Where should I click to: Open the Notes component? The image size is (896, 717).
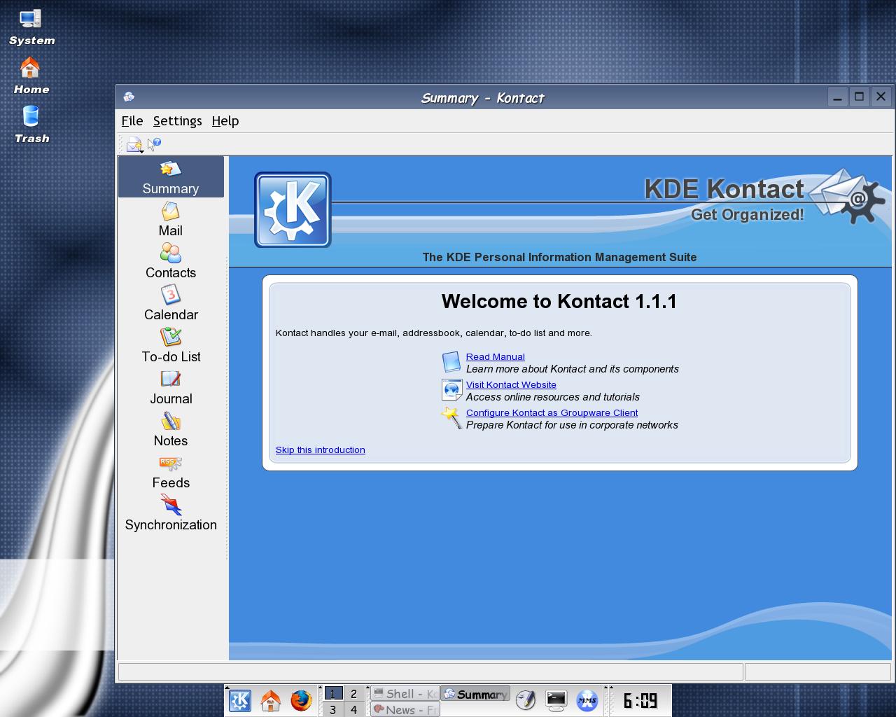[x=171, y=429]
